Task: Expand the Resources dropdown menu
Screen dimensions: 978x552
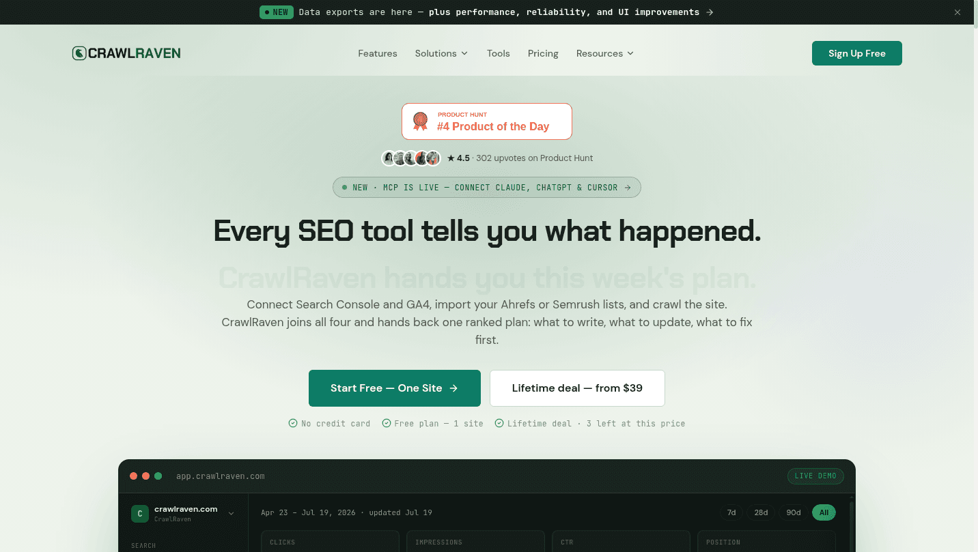Action: pyautogui.click(x=605, y=53)
